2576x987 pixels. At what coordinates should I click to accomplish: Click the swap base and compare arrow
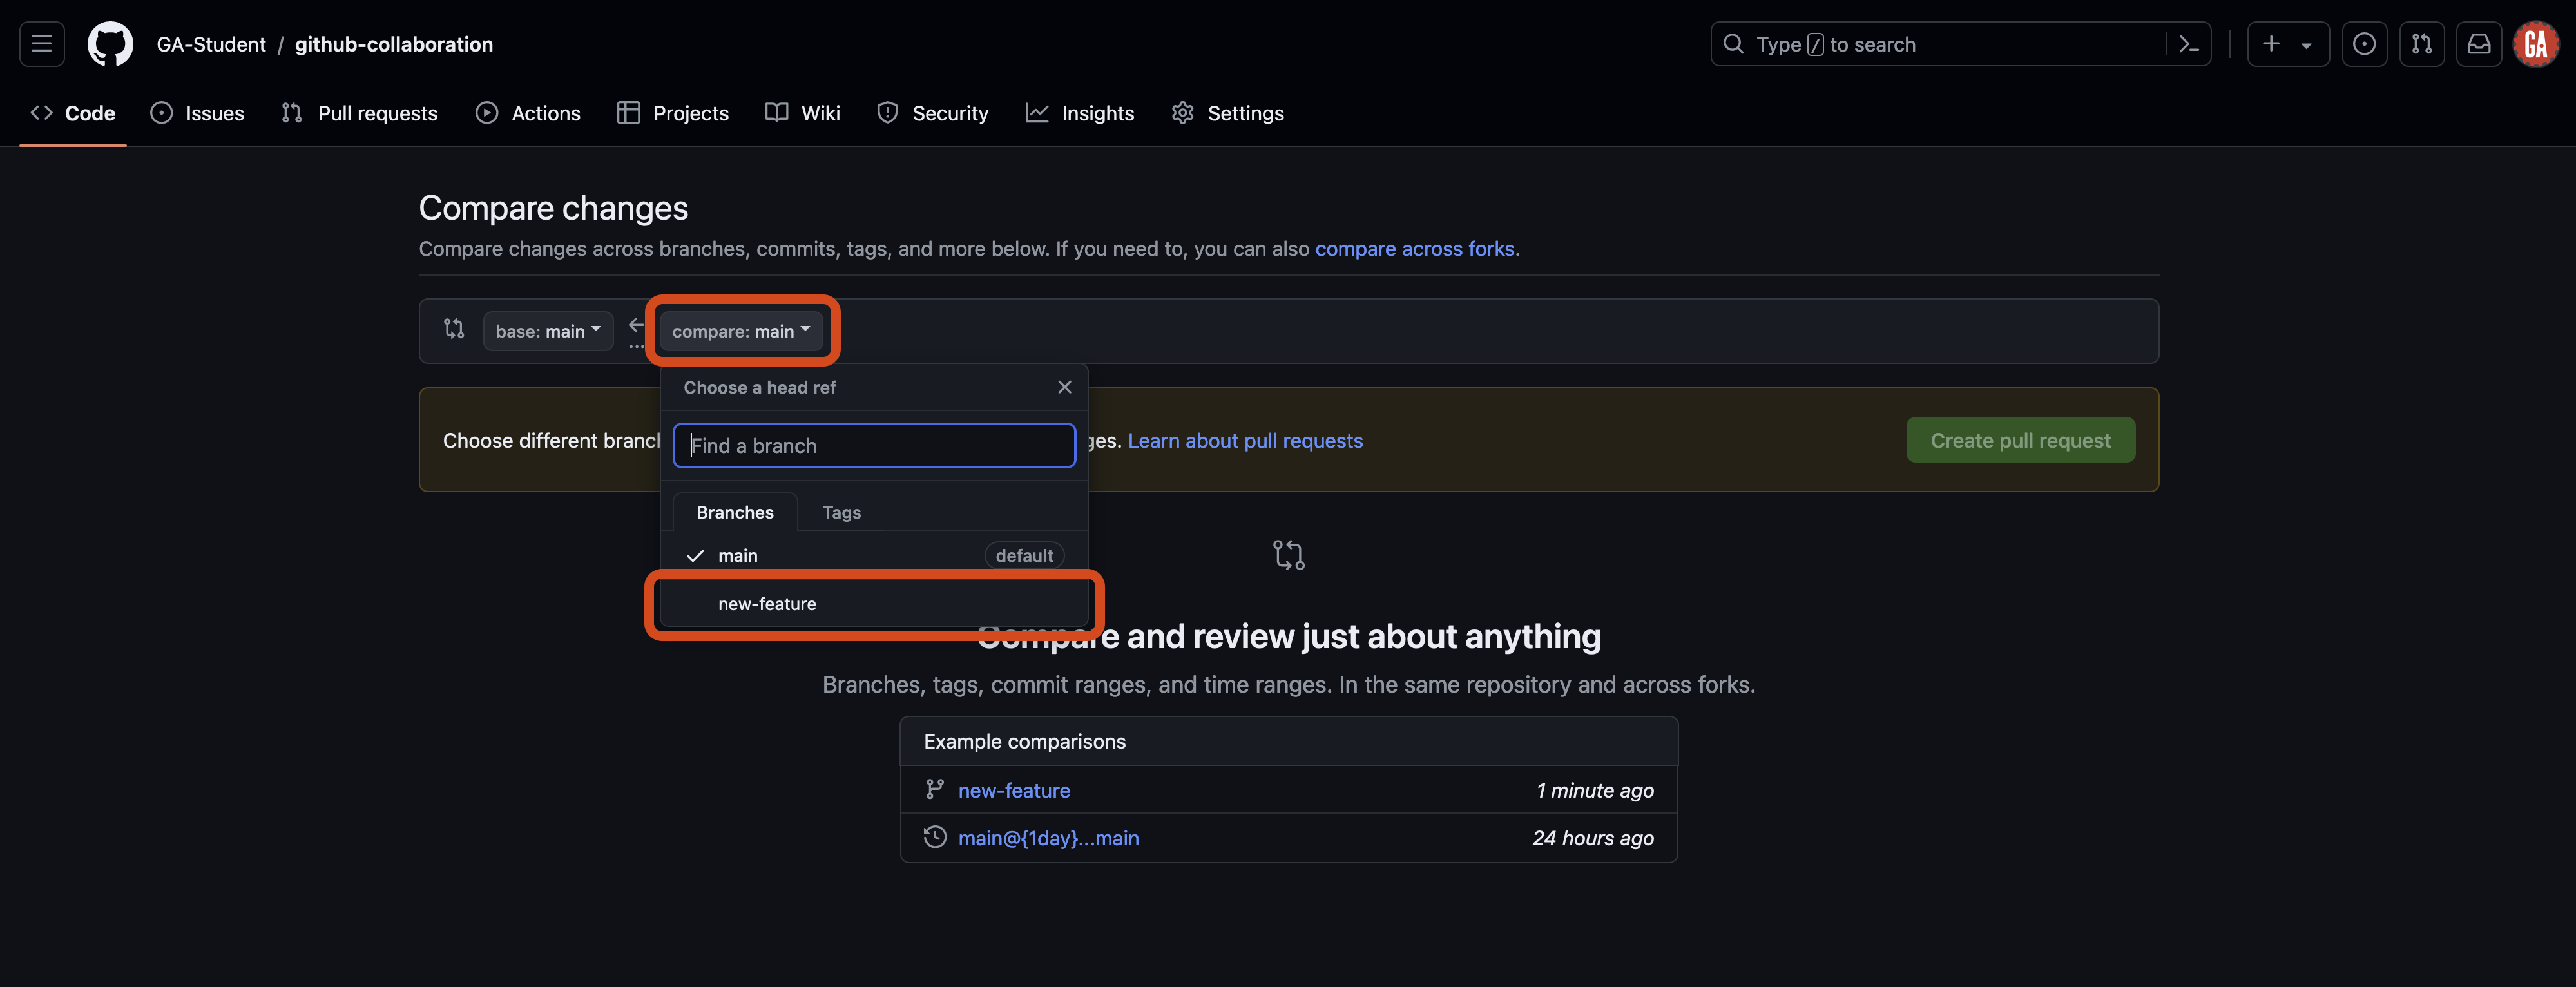coord(636,325)
